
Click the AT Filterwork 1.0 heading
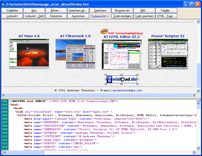(75, 36)
